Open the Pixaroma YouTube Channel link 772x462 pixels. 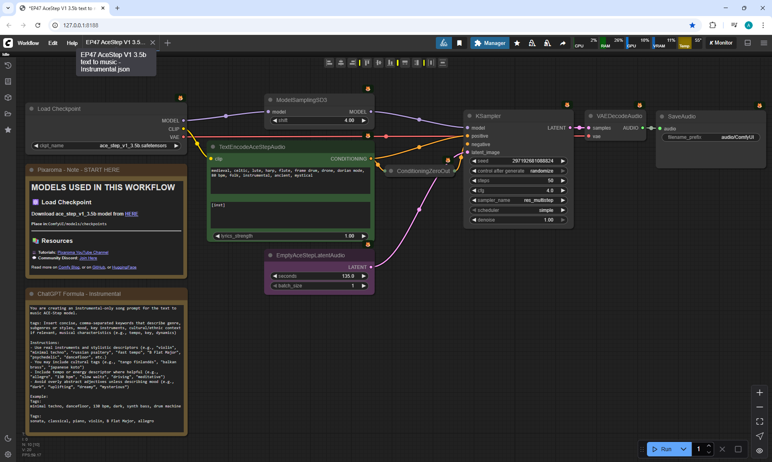(x=83, y=252)
